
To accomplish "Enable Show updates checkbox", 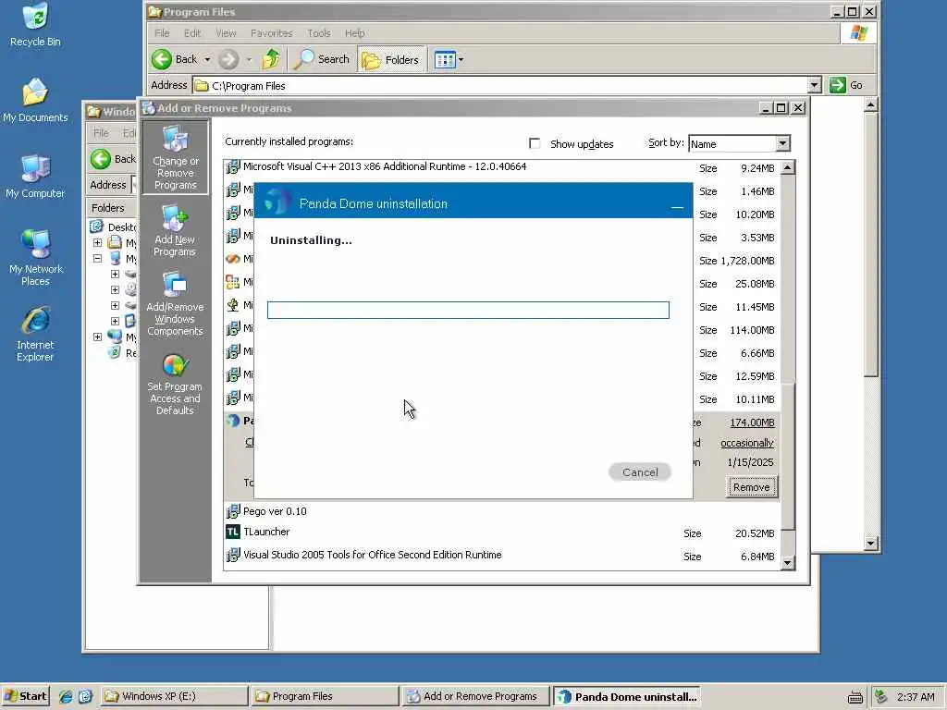I will click(535, 143).
